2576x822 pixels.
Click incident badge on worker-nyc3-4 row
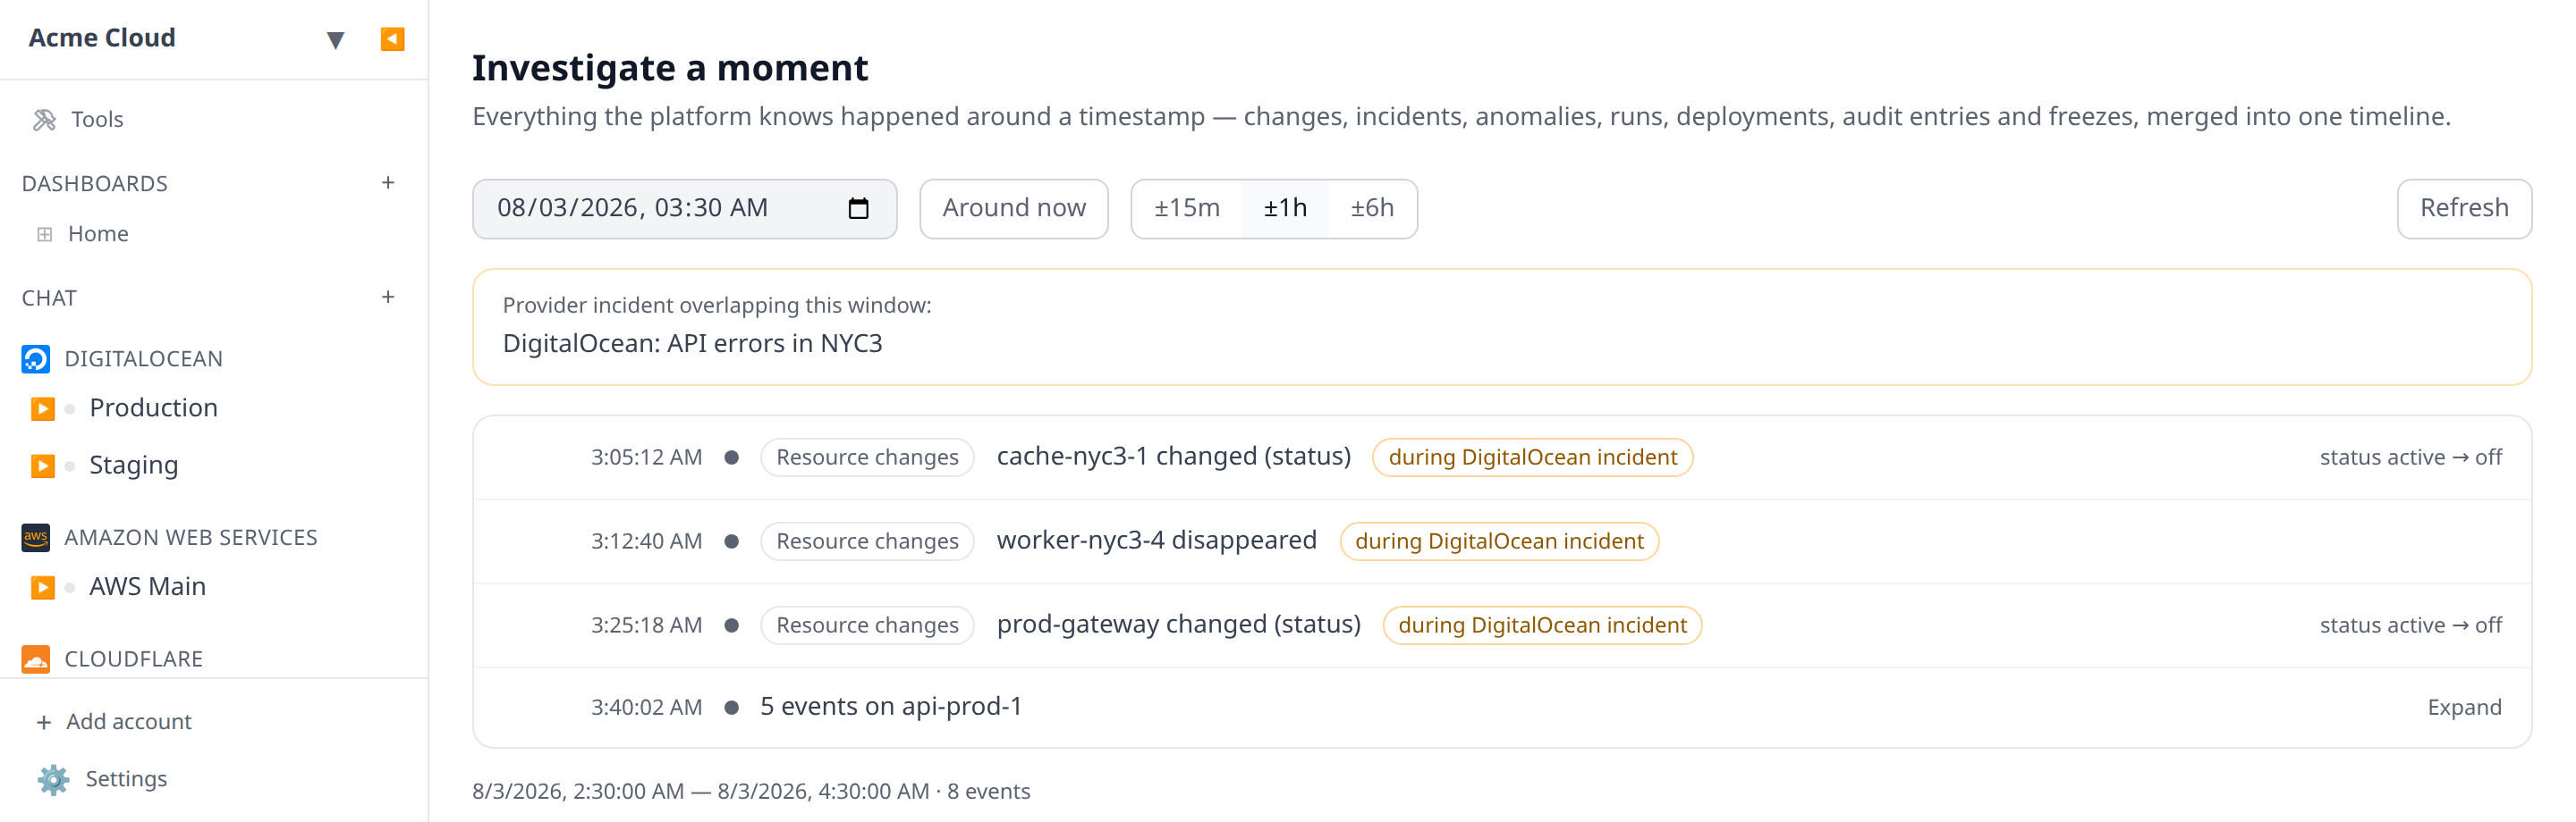pos(1498,541)
